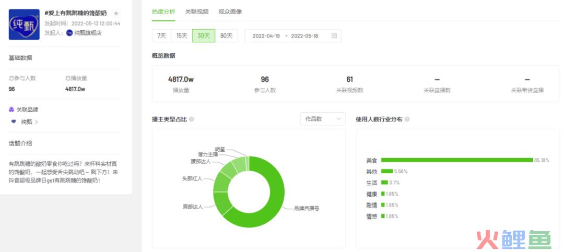Click the 概览数据 heading
Viewport: 564px width, 252px height.
163,56
